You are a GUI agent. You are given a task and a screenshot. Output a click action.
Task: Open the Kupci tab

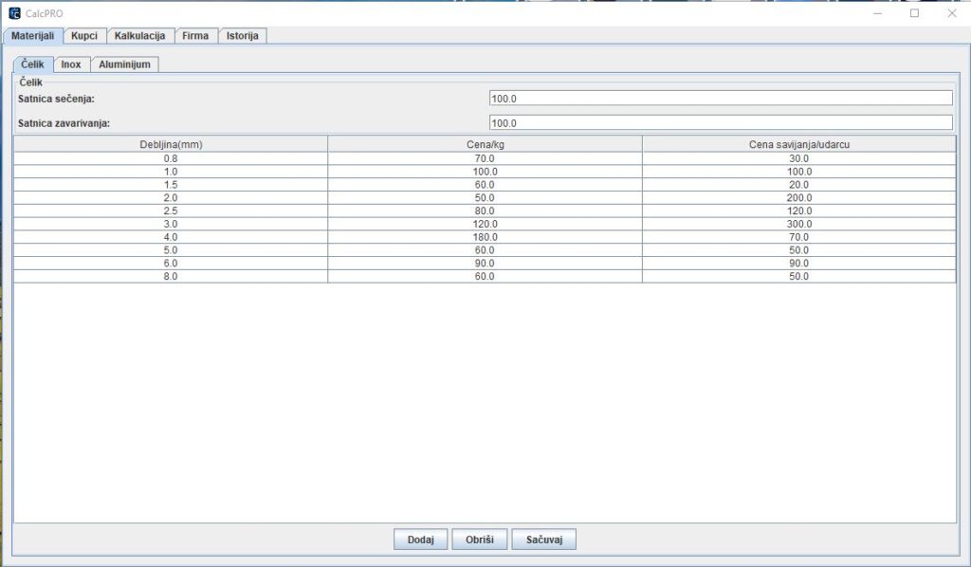click(x=84, y=36)
